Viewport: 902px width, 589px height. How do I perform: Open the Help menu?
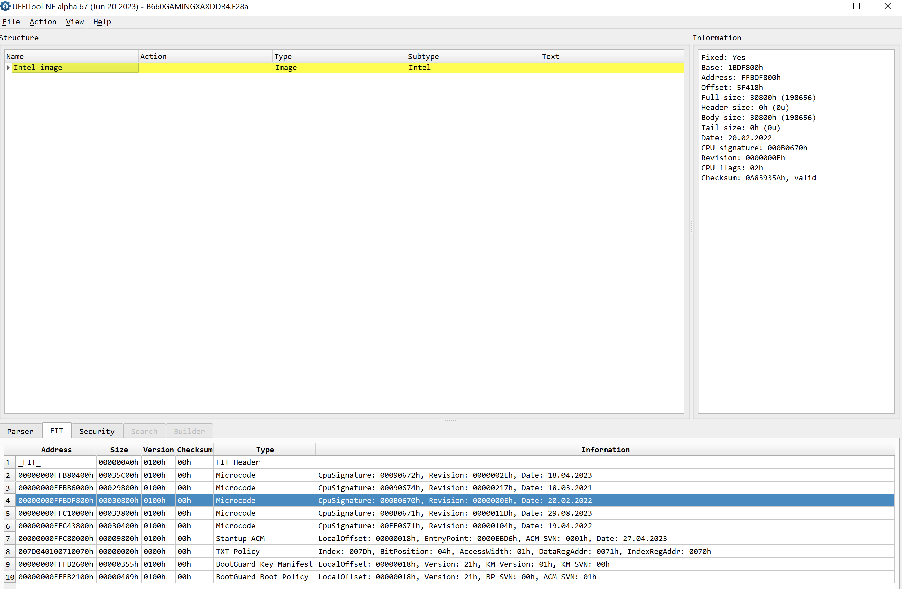point(102,22)
